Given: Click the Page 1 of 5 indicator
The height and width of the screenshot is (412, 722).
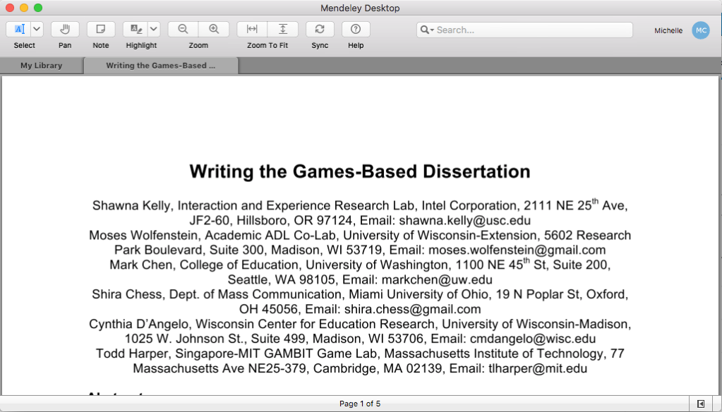Looking at the screenshot, I should tap(360, 404).
